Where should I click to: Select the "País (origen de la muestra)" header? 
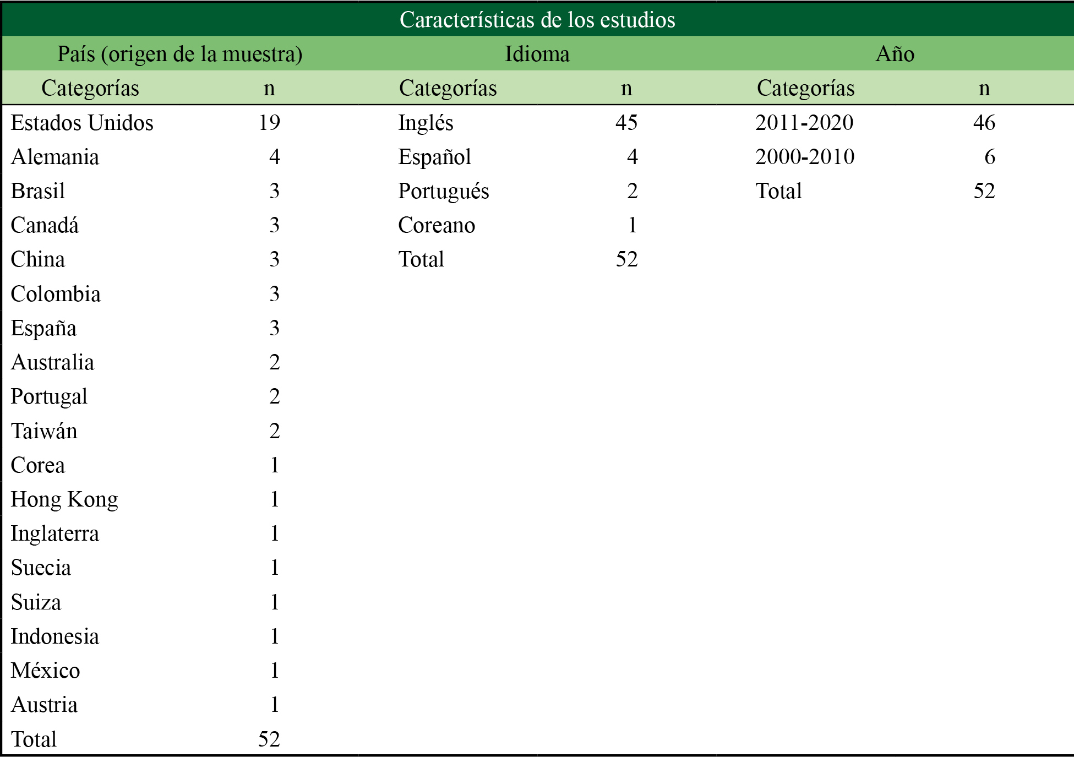pyautogui.click(x=180, y=54)
